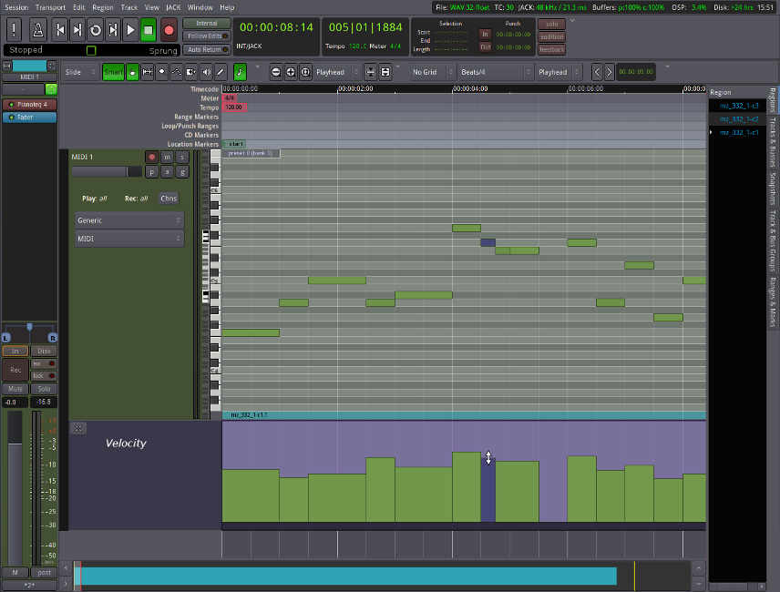780x592 pixels.
Task: Open the Tracks & Busses side tab
Action: coord(773,140)
